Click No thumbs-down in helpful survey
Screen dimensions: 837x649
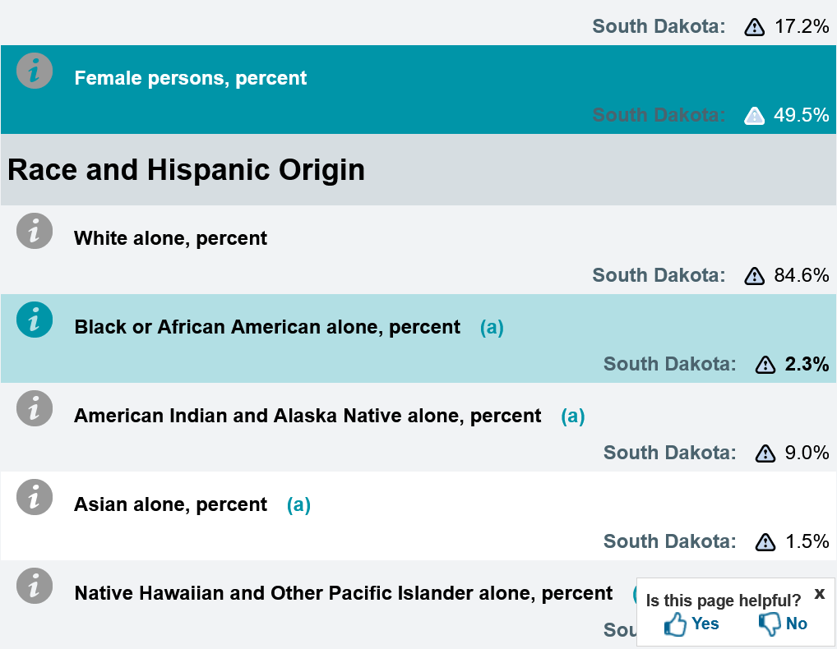[783, 624]
